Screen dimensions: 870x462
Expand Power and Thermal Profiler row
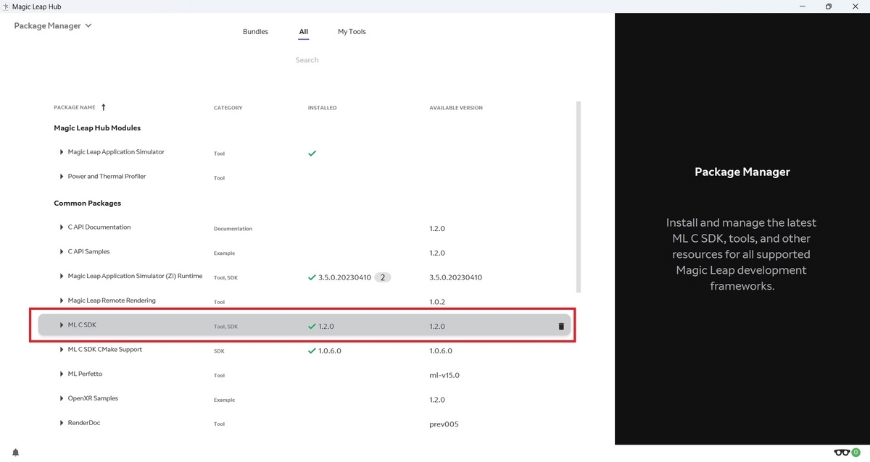[x=62, y=177]
